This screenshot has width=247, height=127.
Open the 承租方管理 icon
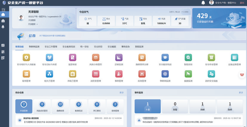tap(73, 74)
